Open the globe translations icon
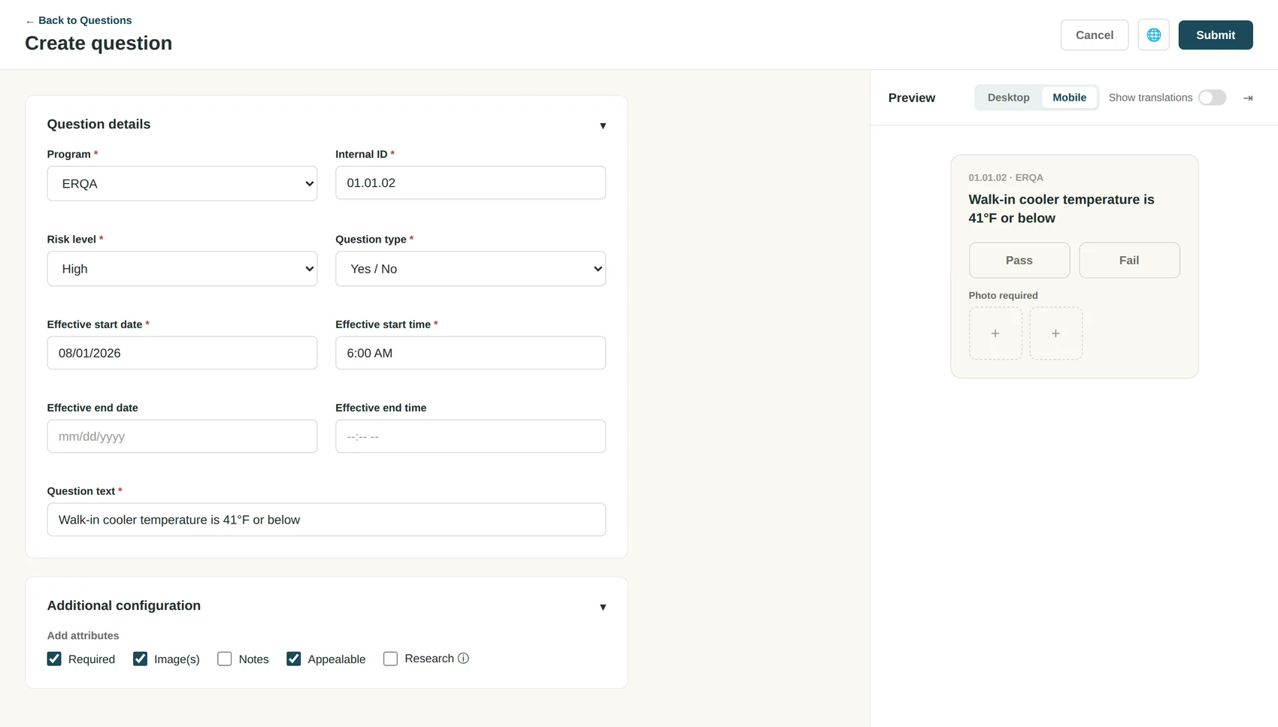 [1153, 35]
